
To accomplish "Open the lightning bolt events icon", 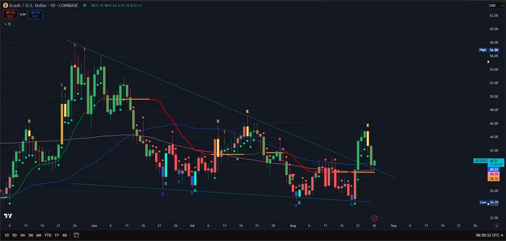I will (374, 218).
